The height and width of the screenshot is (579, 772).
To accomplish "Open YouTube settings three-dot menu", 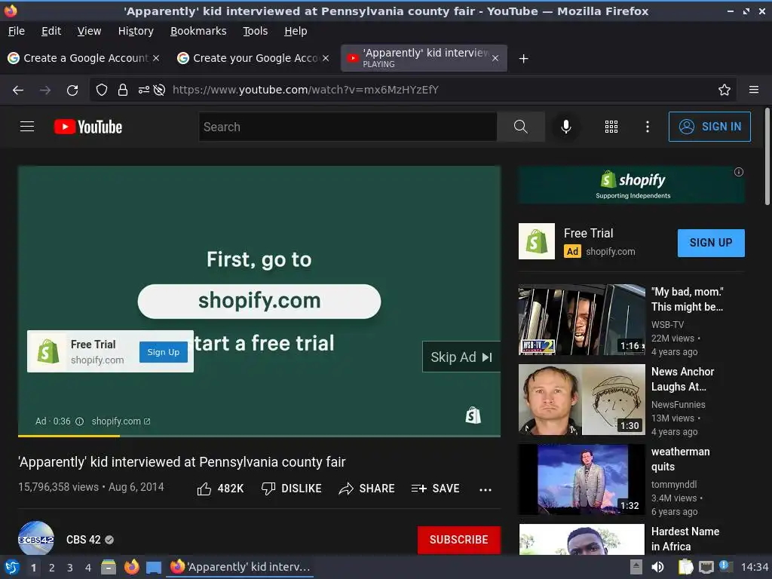I will click(648, 127).
